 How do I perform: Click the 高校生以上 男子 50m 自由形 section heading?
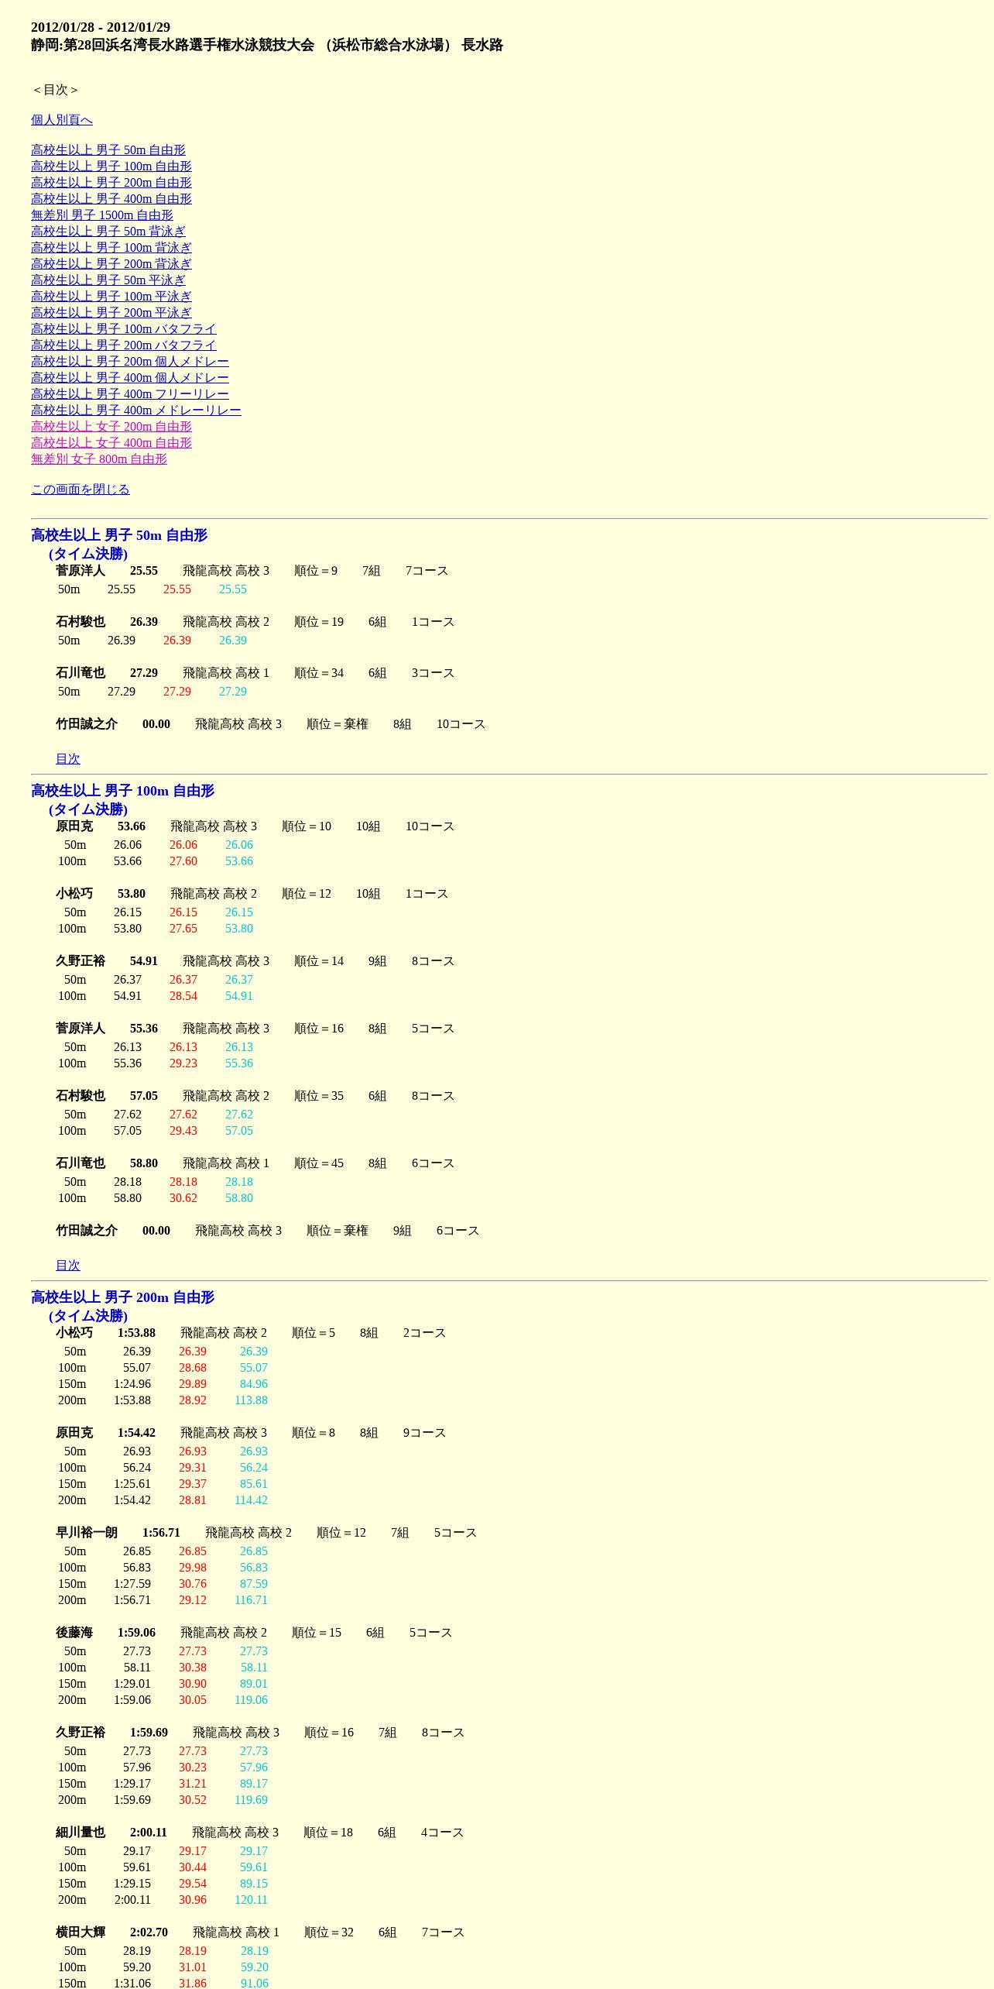pyautogui.click(x=119, y=535)
